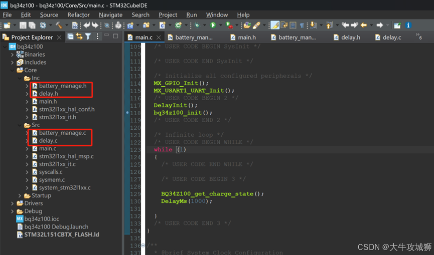
Task: Click the run external tools icon
Action: click(229, 26)
